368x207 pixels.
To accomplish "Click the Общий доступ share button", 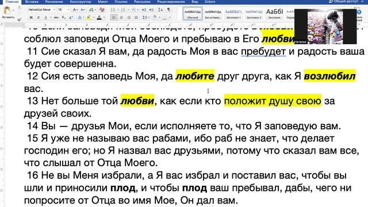I will click(344, 2).
